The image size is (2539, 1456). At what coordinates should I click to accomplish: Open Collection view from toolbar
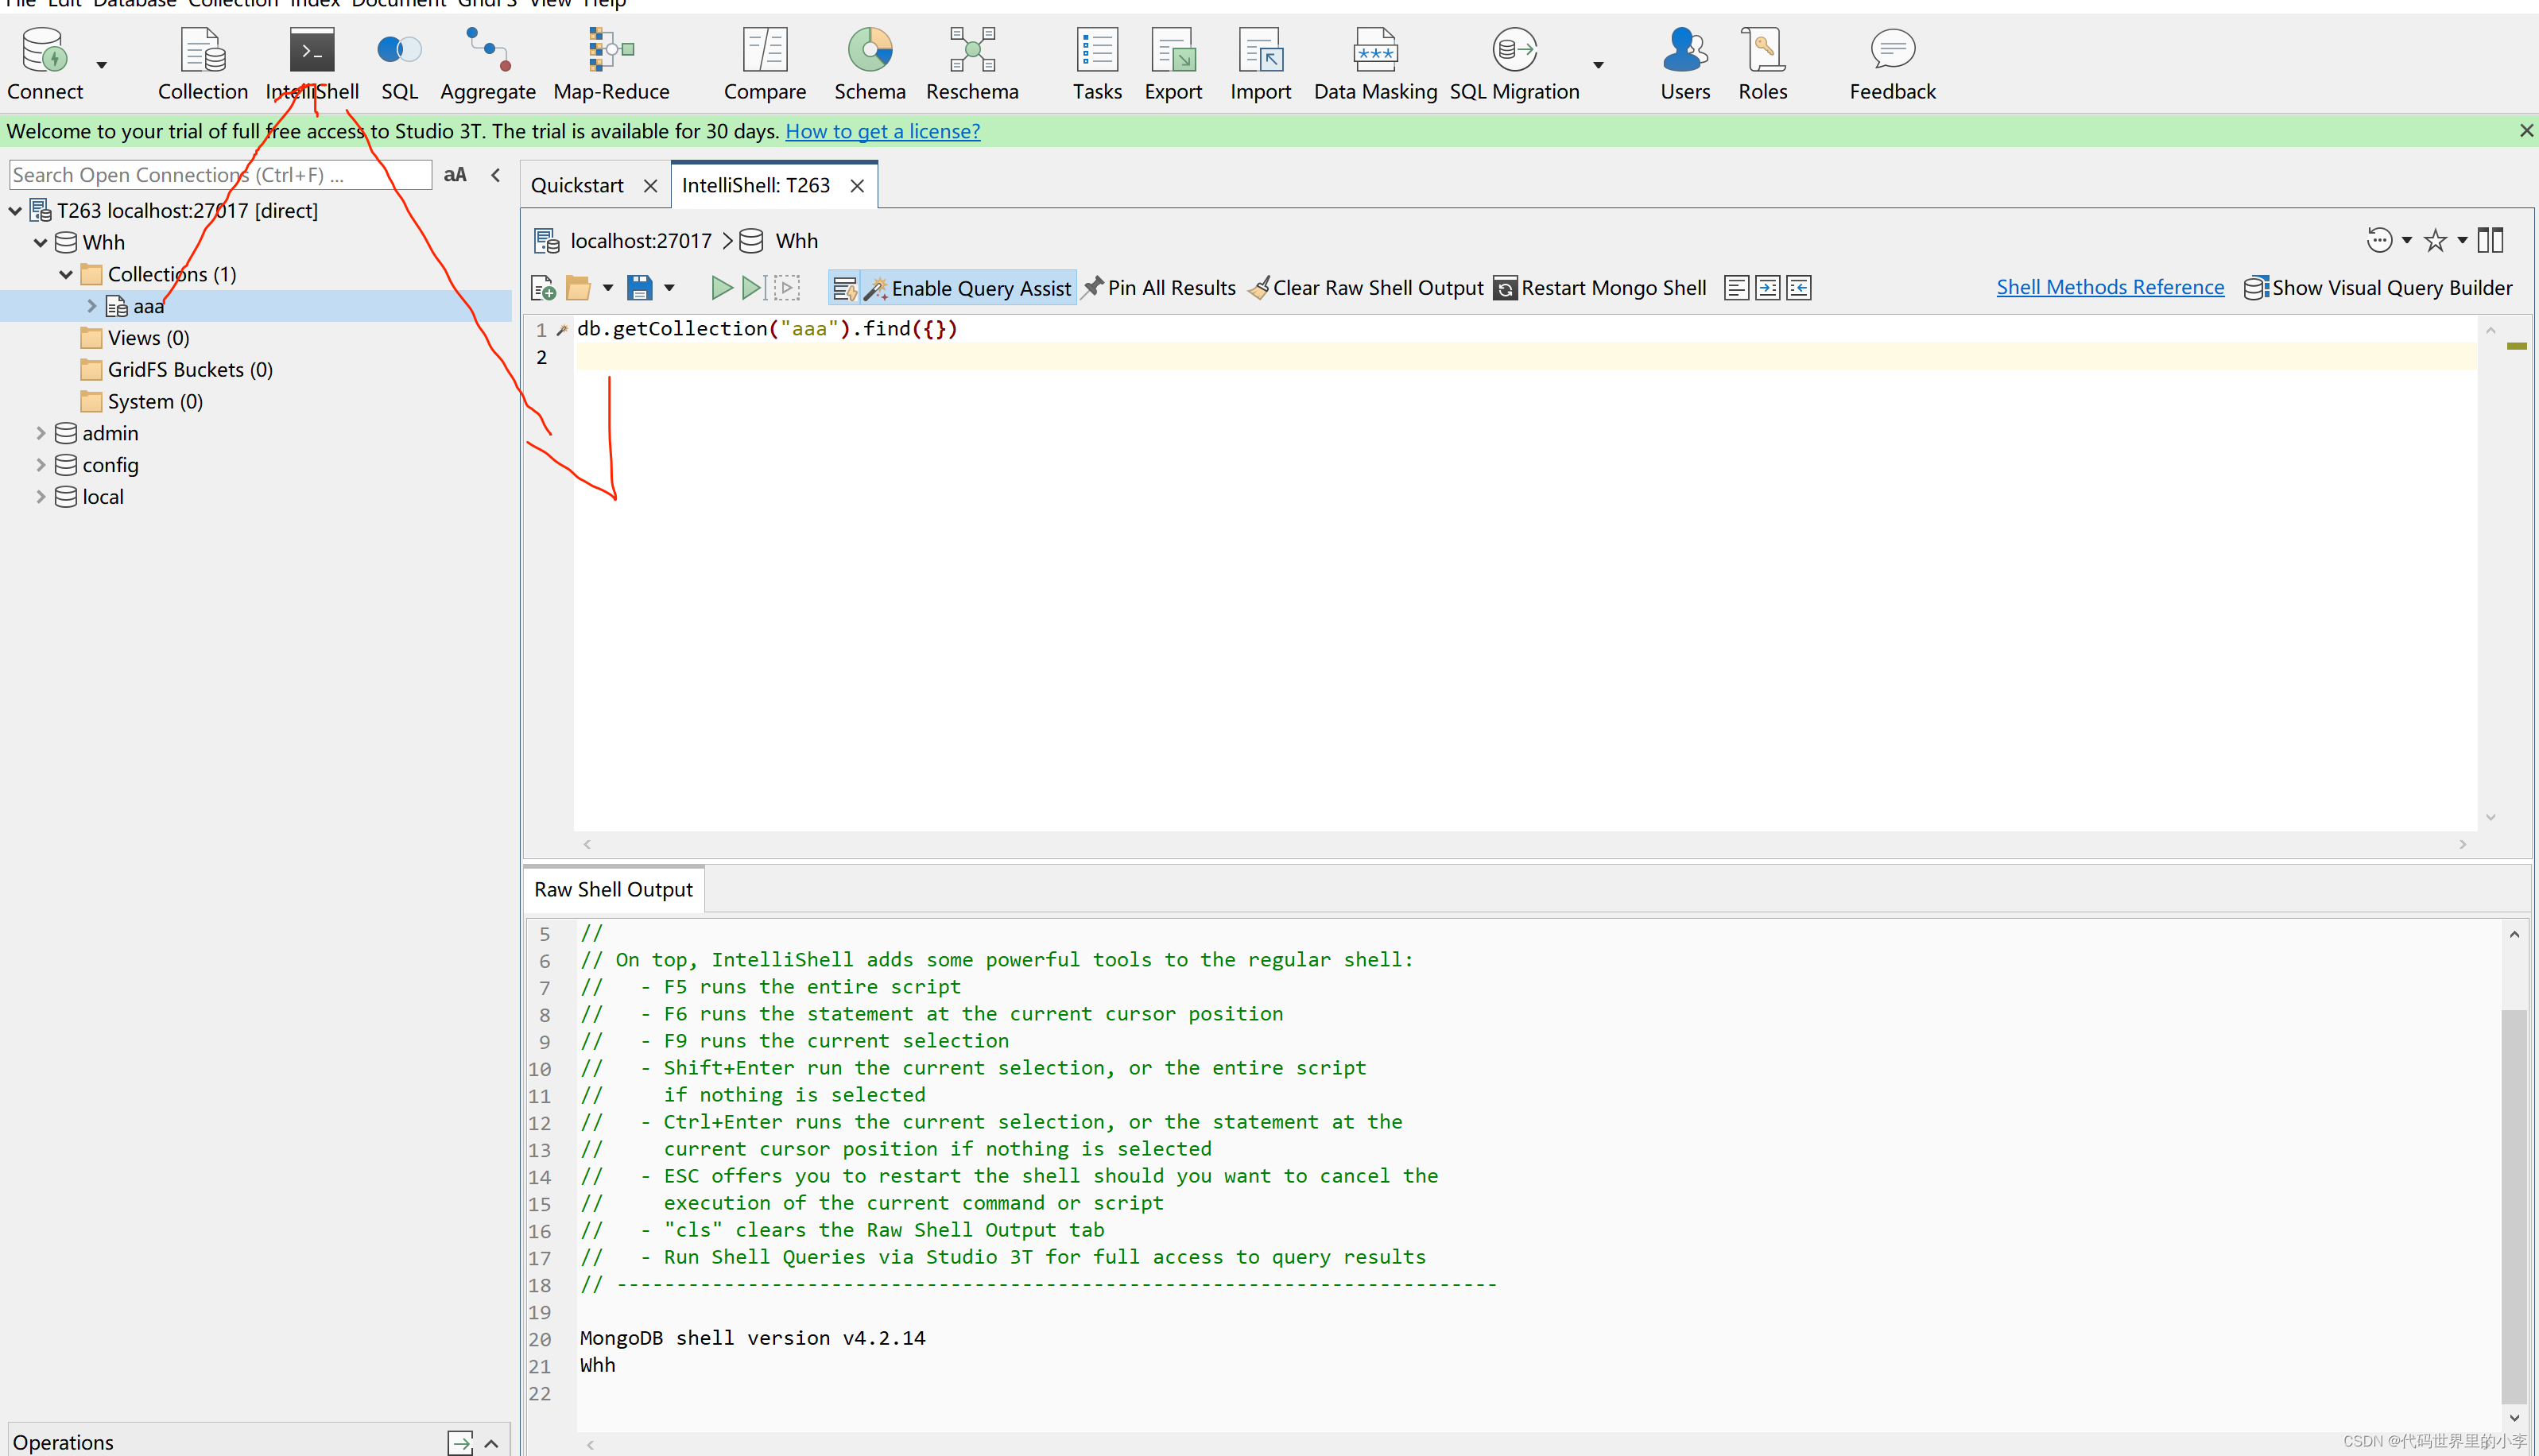(203, 64)
